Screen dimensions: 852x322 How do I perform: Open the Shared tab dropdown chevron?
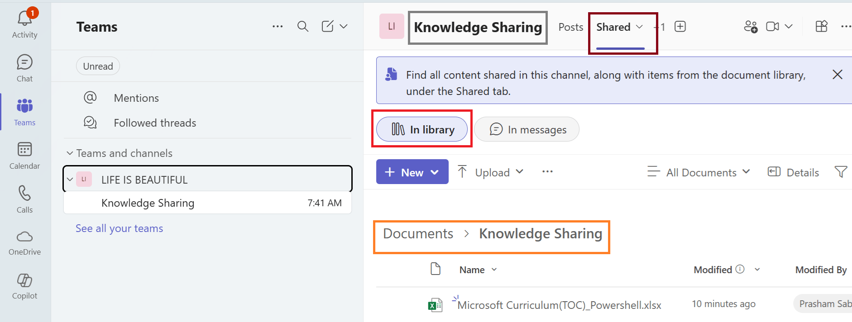point(639,27)
